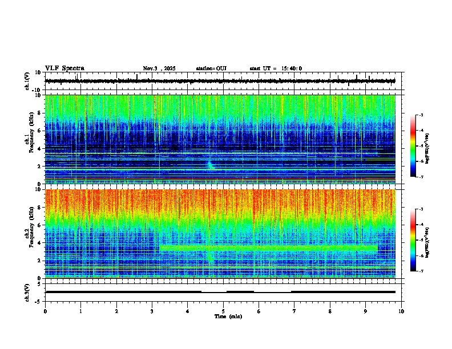Click the thin gap in ch.3 trace near minute 6.5
452x349 pixels.
pyautogui.click(x=272, y=293)
